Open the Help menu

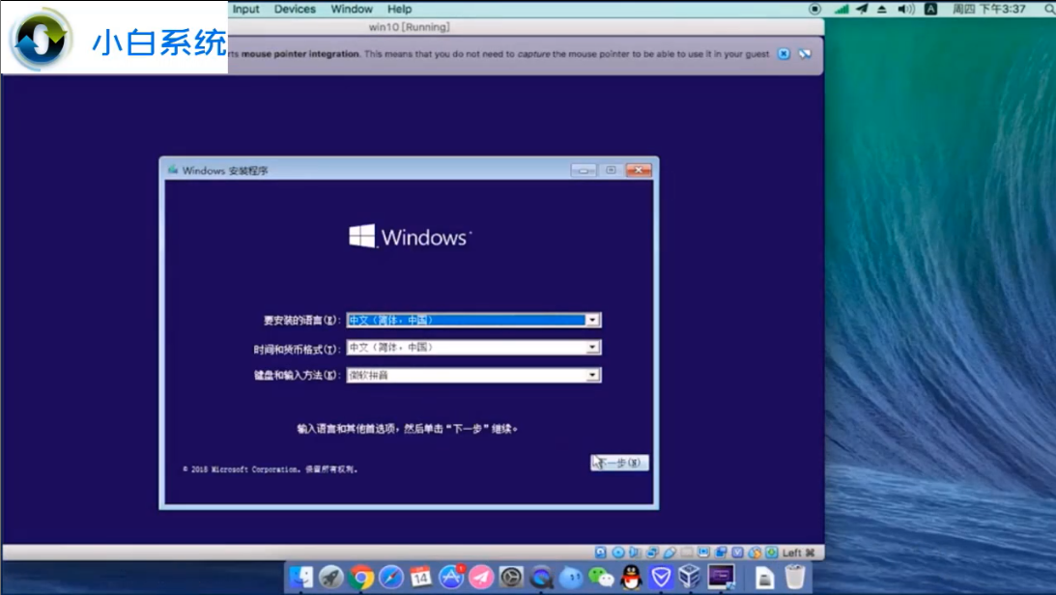tap(399, 9)
